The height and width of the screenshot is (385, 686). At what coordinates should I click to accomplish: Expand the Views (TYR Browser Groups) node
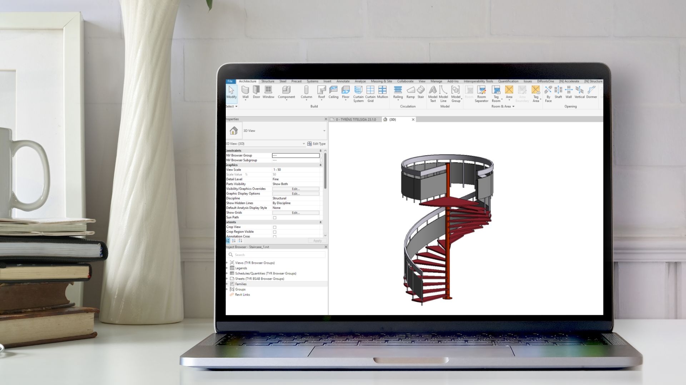pos(227,263)
